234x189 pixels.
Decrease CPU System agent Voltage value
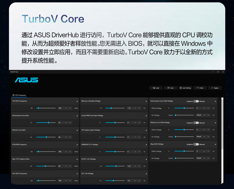139,137
